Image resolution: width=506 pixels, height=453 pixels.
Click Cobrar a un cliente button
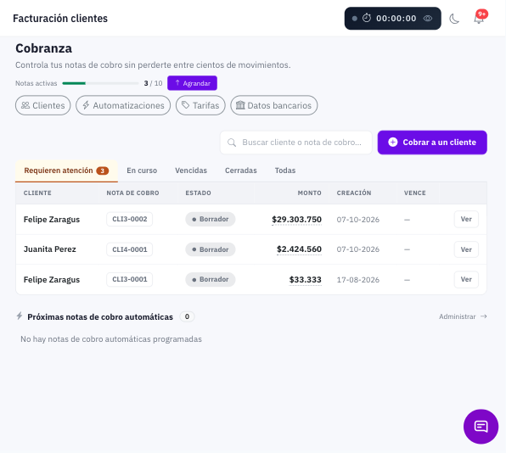point(432,143)
